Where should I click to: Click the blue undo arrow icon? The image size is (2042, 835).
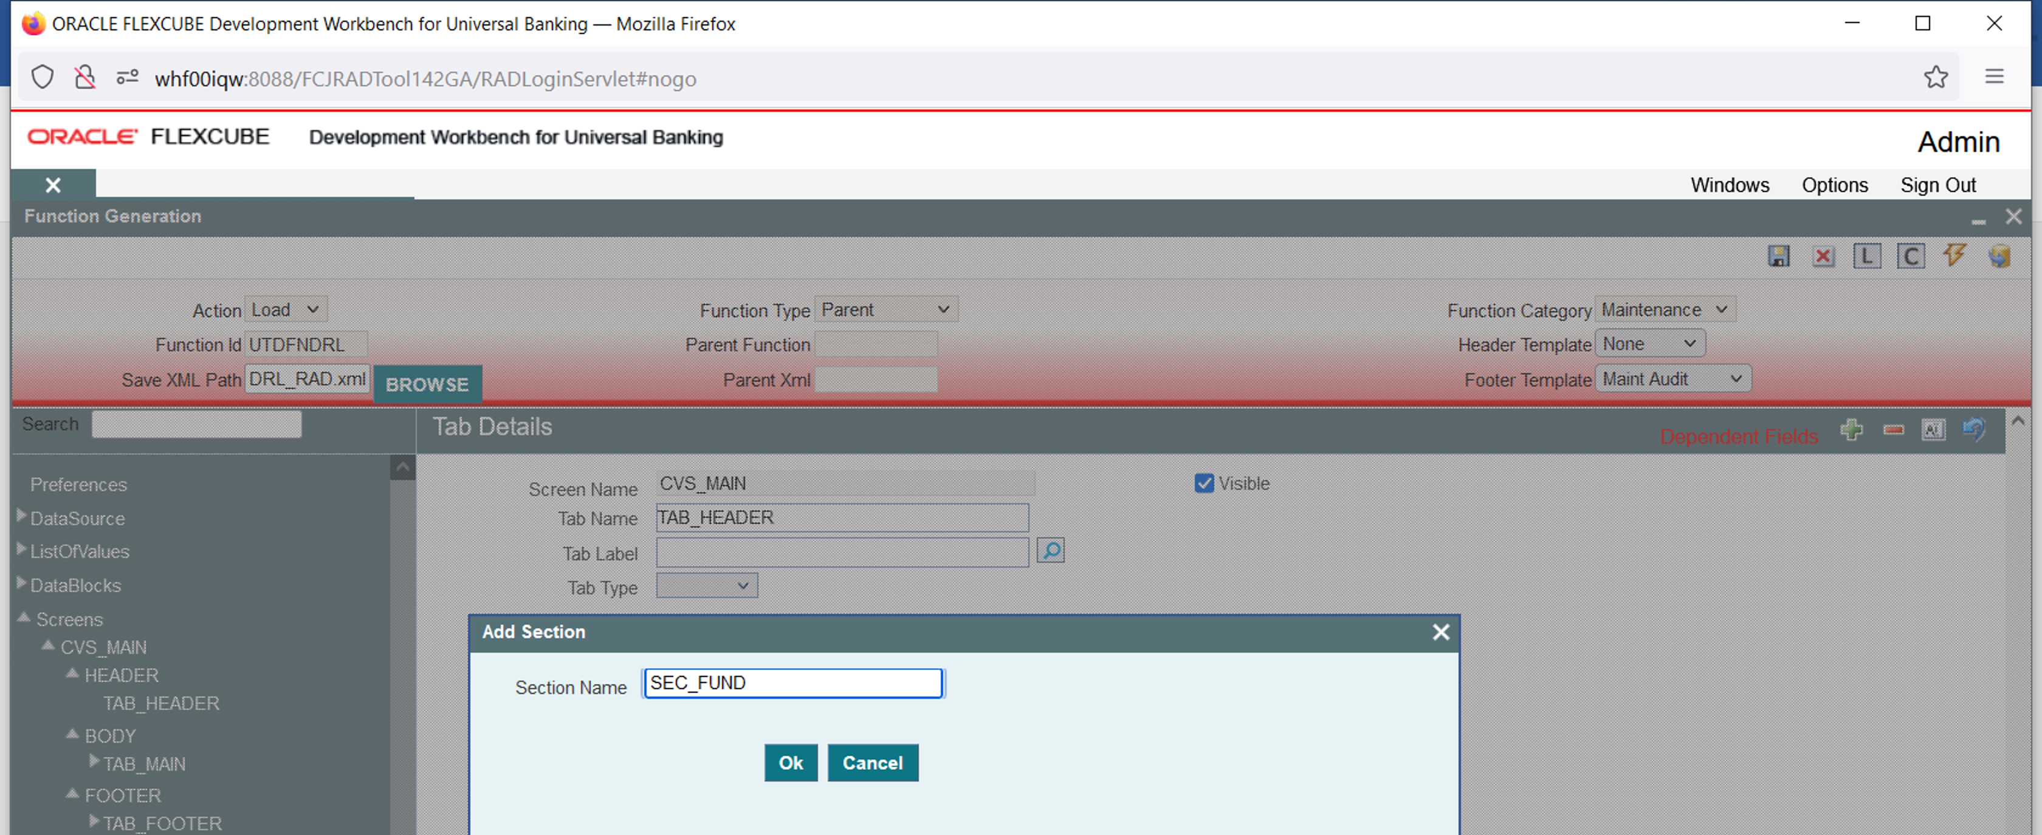coord(1973,429)
